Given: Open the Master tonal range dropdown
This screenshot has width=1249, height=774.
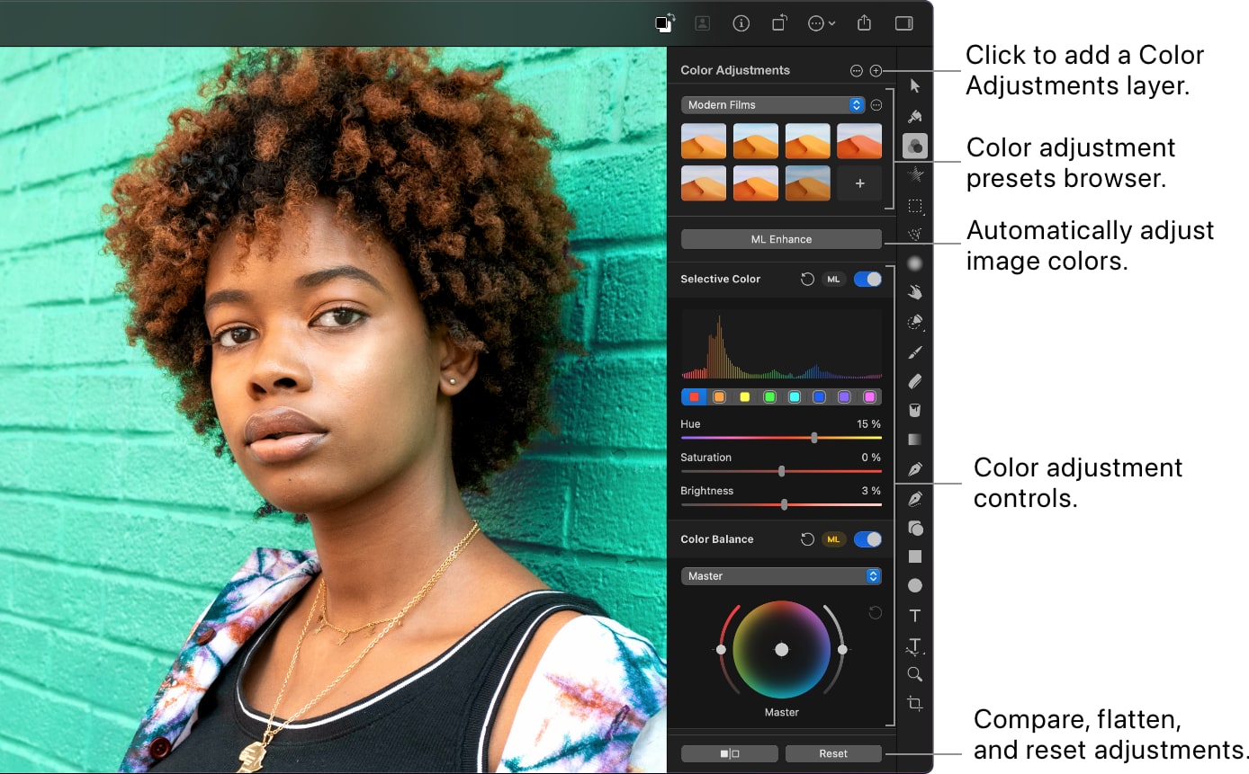Looking at the screenshot, I should click(781, 576).
